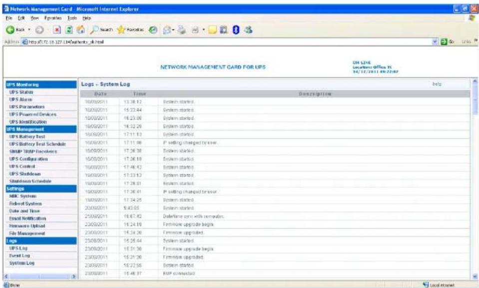Click the Go button next to address bar
Image resolution: width=479 pixels, height=288 pixels.
coord(448,41)
